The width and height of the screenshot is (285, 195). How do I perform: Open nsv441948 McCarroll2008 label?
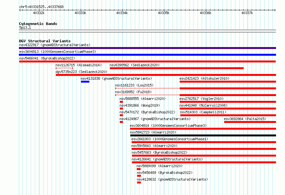203,105
